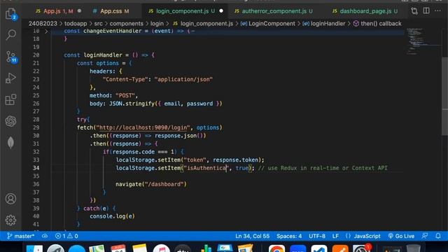Image resolution: width=448 pixels, height=252 pixels.
Task: Change indentation via Spaces: 4
Action: (289, 236)
